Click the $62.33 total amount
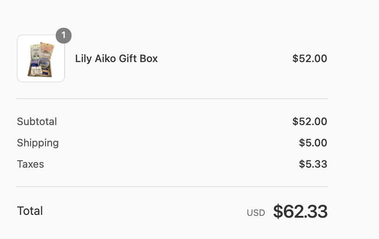Viewport: 379px width, 239px height. click(300, 212)
